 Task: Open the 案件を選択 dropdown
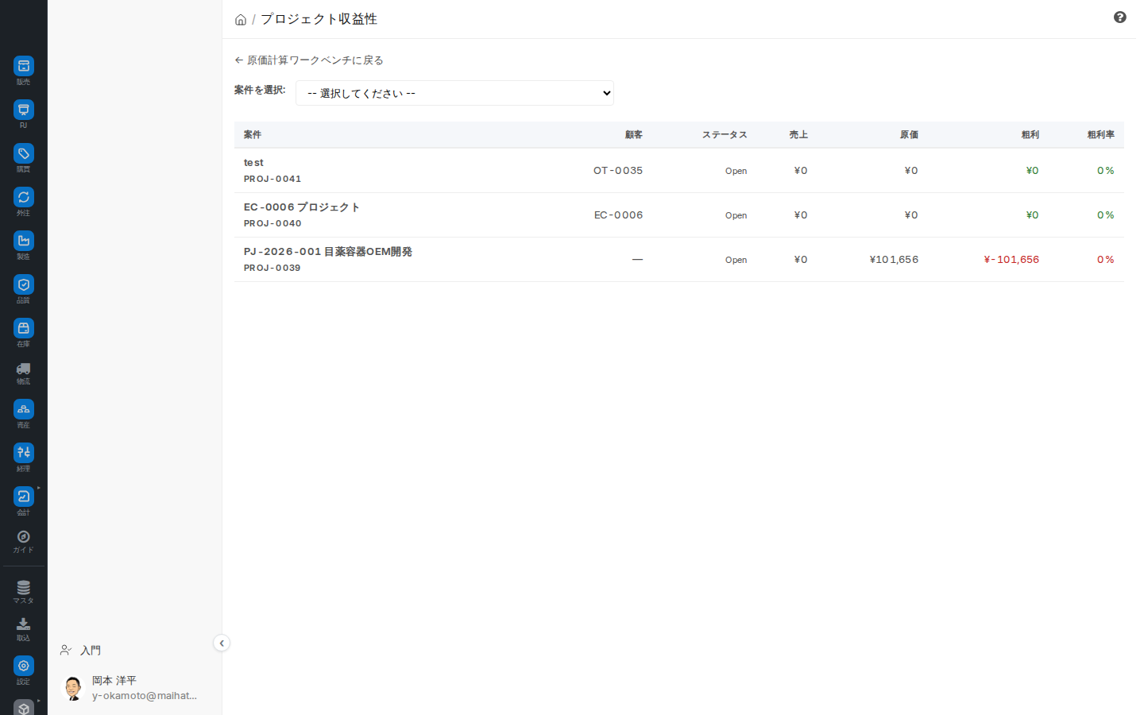454,93
